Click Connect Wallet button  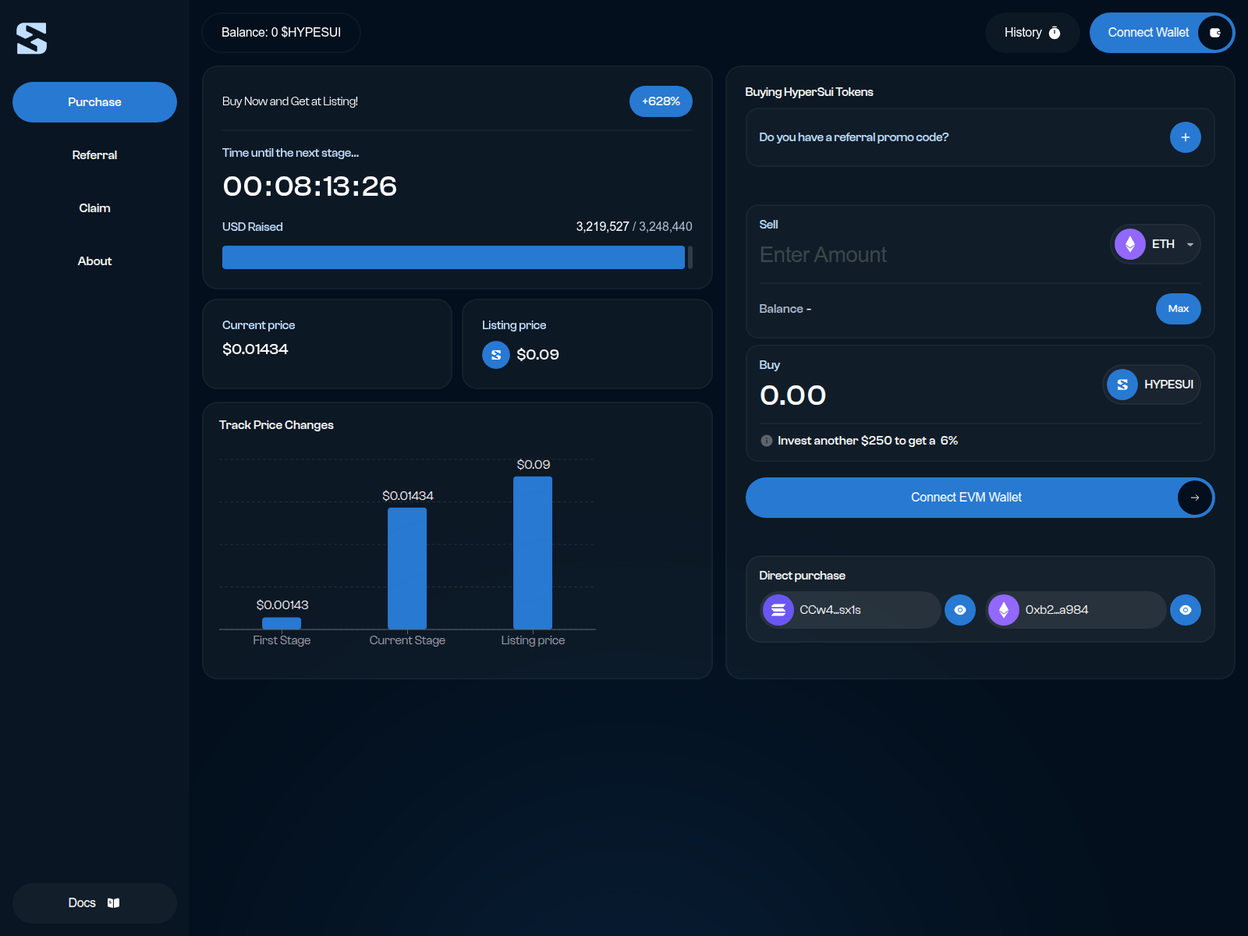1161,33
